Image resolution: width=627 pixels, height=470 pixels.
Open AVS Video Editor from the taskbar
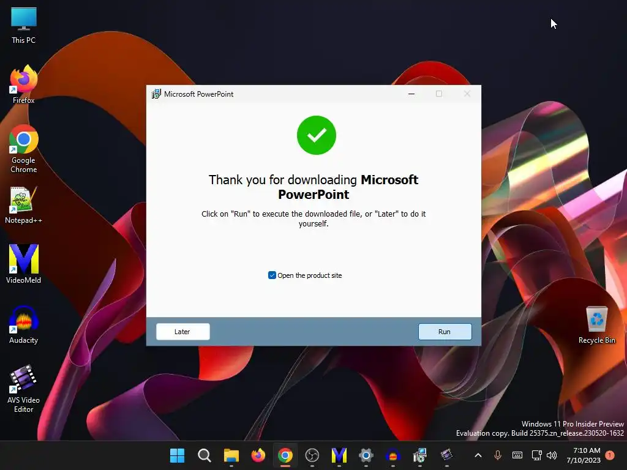coord(446,455)
